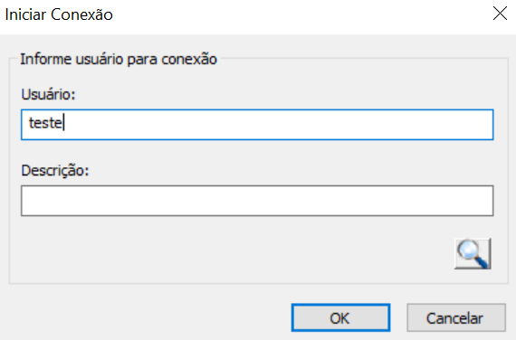Viewport: 516px width, 340px height.
Task: Accept user teste by clicking OK
Action: click(x=340, y=317)
